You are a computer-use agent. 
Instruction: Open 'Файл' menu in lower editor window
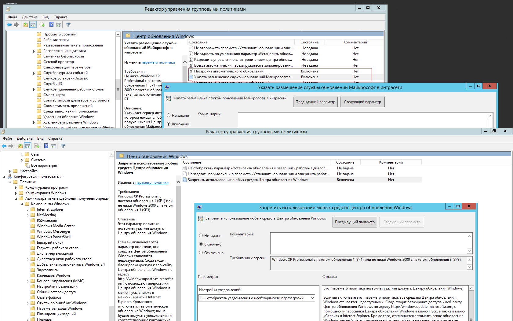[x=8, y=138]
